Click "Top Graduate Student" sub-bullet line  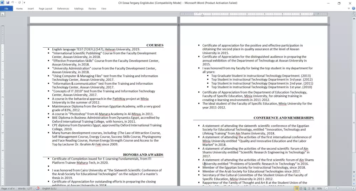(261, 76)
